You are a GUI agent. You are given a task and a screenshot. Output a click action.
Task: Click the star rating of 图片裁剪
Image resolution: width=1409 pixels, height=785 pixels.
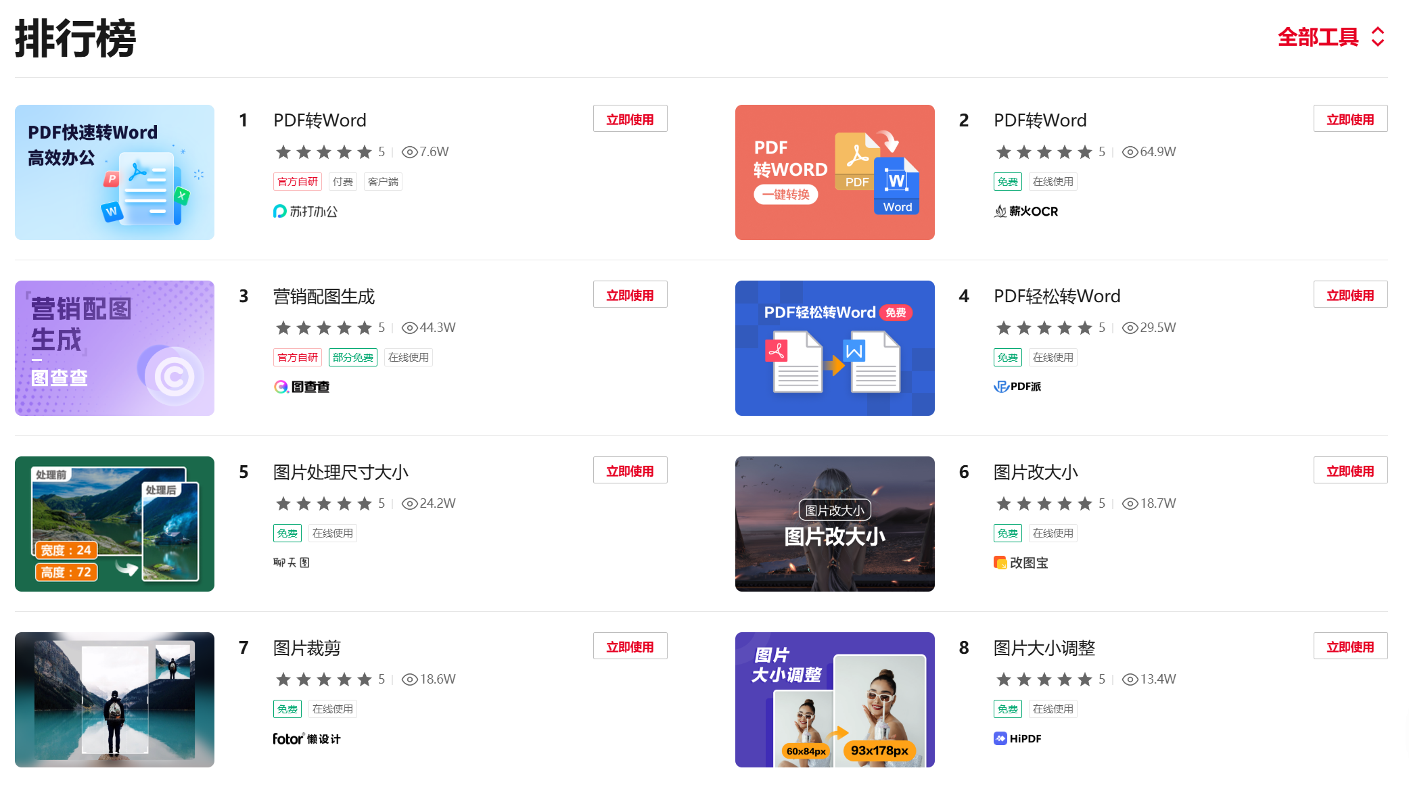pos(324,680)
